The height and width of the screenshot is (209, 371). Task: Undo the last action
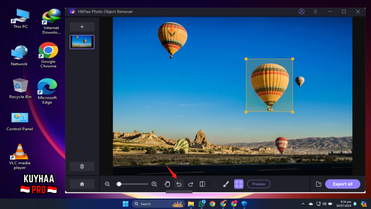(179, 184)
